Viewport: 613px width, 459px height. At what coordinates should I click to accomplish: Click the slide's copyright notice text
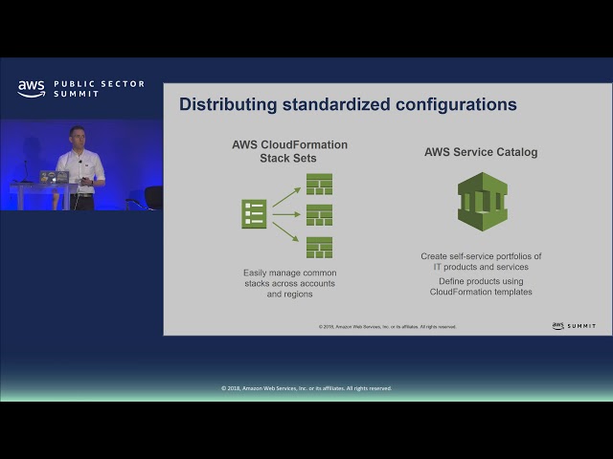[387, 327]
